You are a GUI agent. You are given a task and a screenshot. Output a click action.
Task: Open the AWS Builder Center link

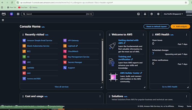pos(131,73)
